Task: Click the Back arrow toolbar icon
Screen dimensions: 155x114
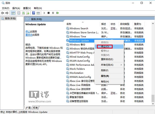Action: [x=3, y=13]
